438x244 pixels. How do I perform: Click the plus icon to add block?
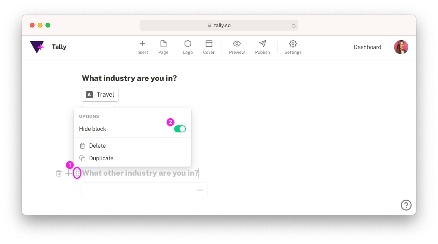click(x=69, y=174)
